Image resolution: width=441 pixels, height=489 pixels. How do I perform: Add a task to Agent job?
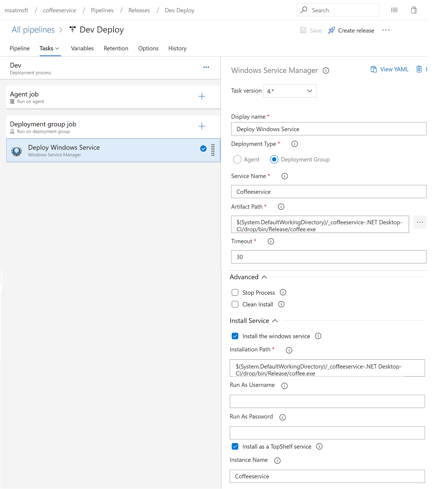click(x=202, y=97)
